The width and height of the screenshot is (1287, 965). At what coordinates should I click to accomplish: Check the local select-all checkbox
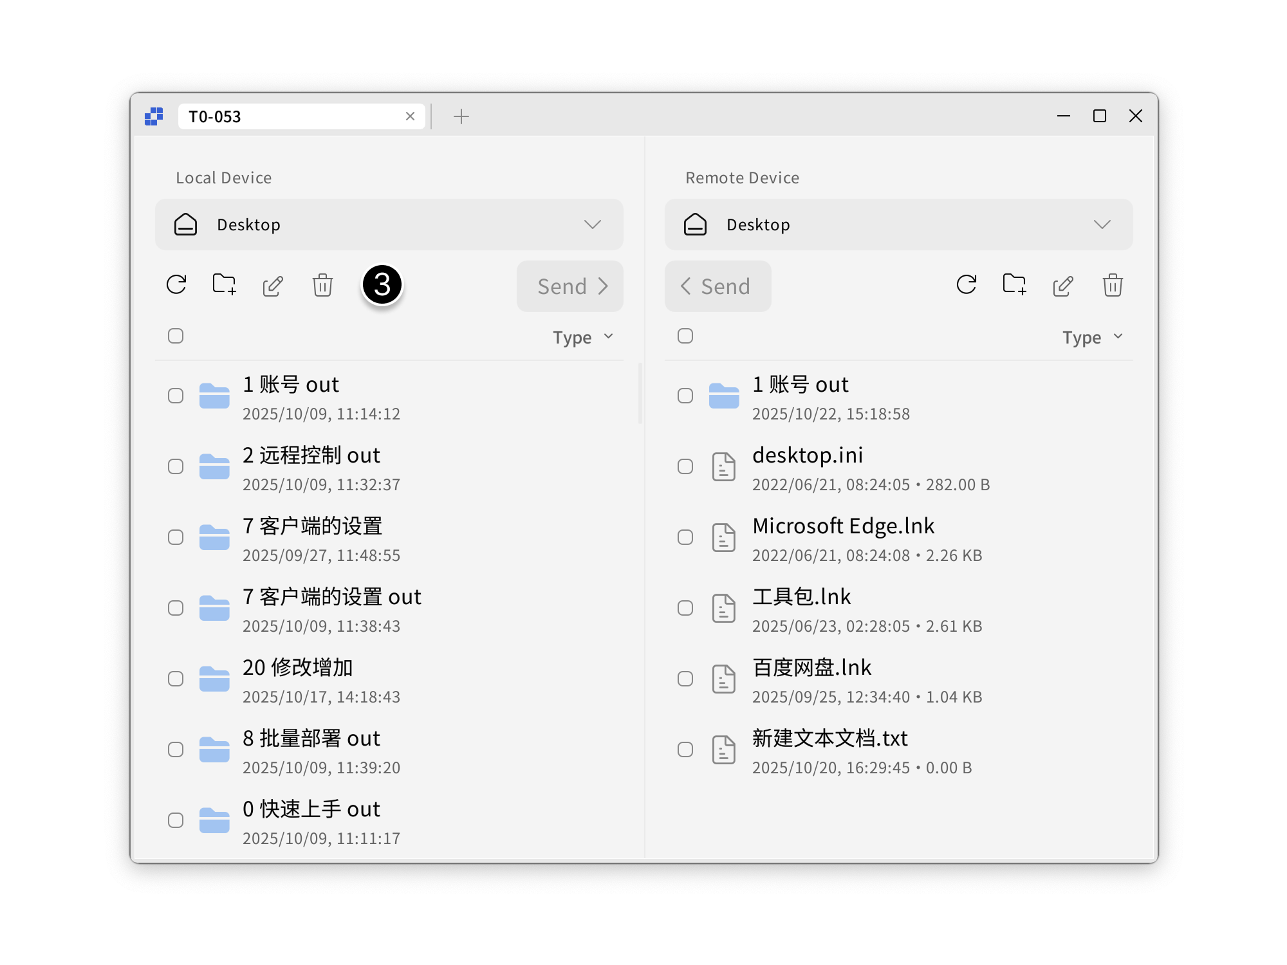176,336
